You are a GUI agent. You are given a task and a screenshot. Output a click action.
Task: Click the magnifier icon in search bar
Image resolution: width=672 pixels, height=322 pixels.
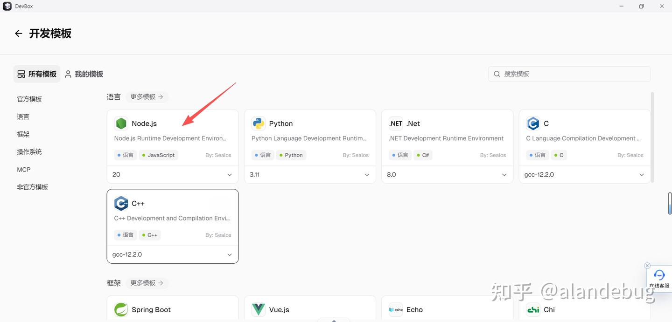coord(497,74)
